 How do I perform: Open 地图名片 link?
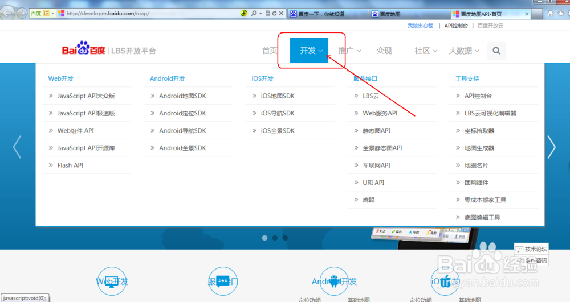click(476, 166)
